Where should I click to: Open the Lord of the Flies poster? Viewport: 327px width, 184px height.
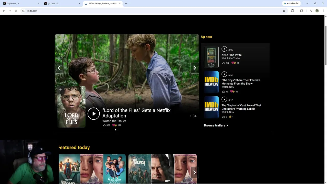point(72,107)
